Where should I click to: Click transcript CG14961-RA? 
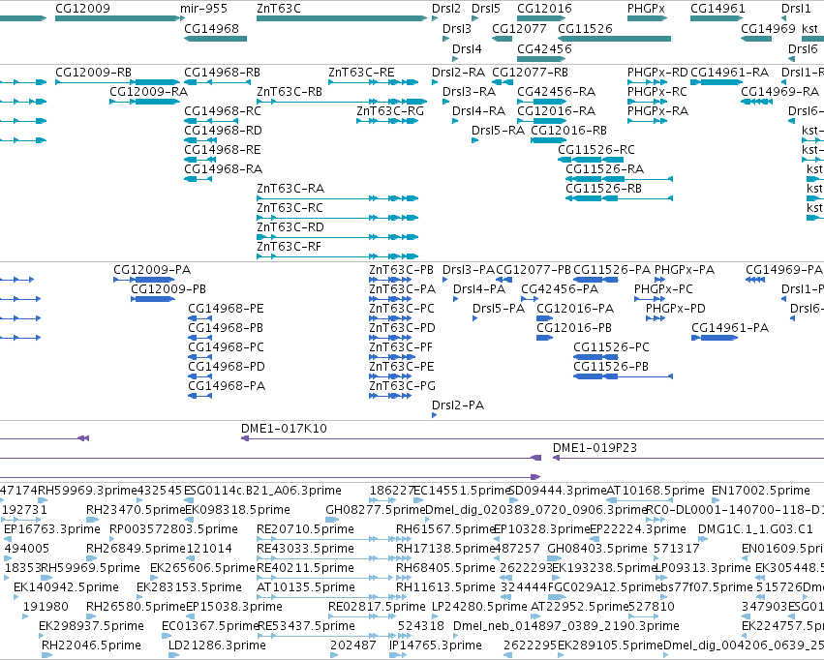730,72
